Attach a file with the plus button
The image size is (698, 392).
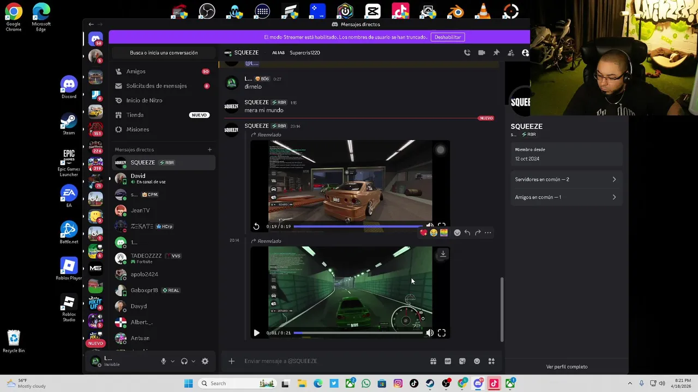click(x=231, y=361)
